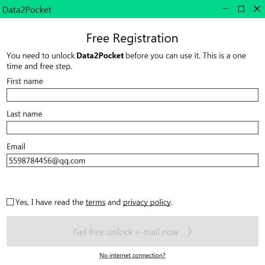Image resolution: width=265 pixels, height=265 pixels.
Task: Click bold Data2Pocket in the description
Action: tap(100, 56)
